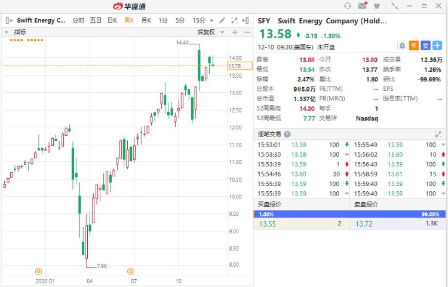The height and width of the screenshot is (287, 448).
Task: Click the 13.78 price tag on axis
Action: [240, 66]
